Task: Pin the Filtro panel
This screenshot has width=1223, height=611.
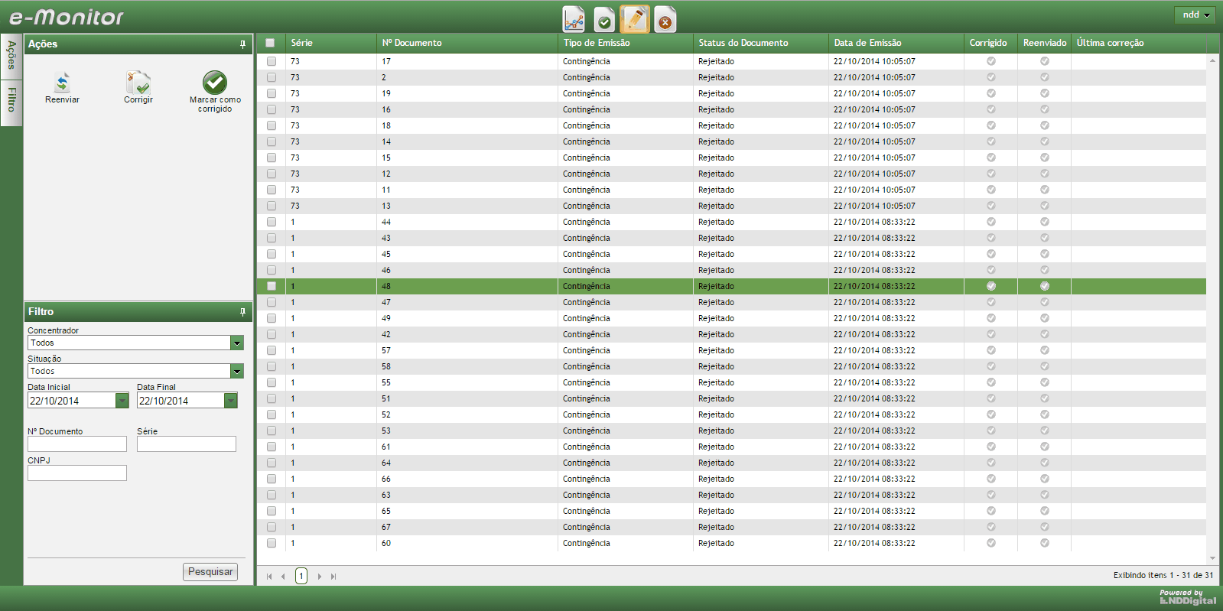Action: tap(243, 312)
